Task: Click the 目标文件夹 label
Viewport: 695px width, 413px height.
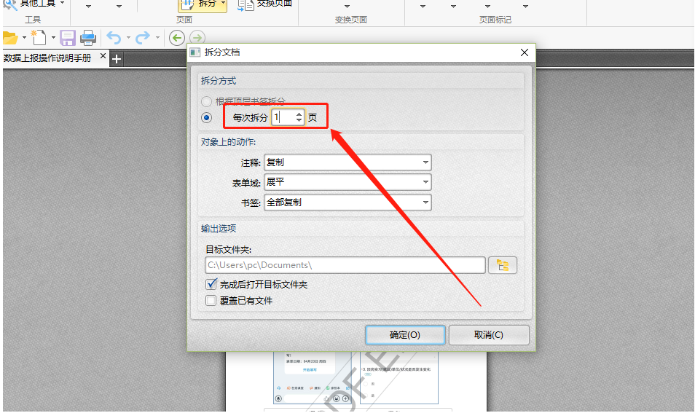Action: pos(228,250)
